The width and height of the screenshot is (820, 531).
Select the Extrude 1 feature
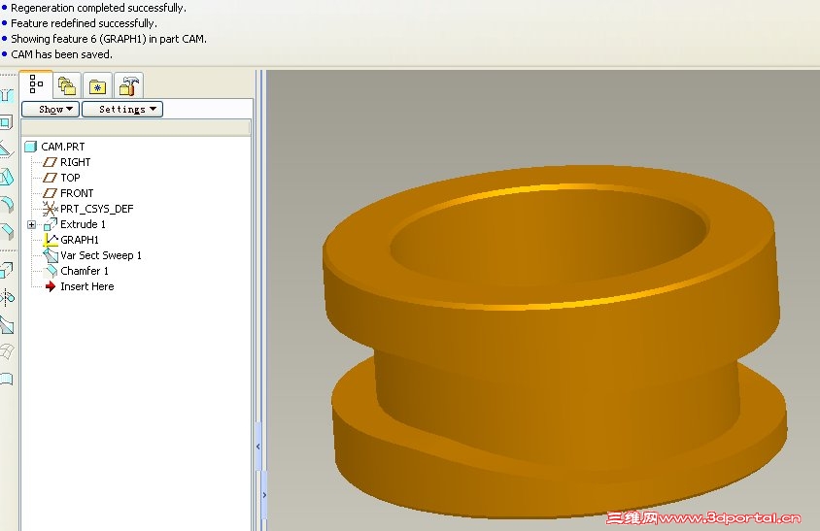point(74,224)
